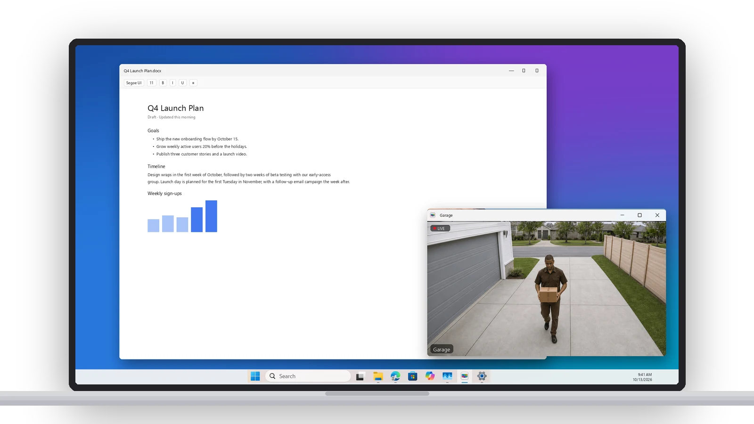This screenshot has width=754, height=424.
Task: Launch Copilot from the taskbar
Action: click(x=430, y=376)
